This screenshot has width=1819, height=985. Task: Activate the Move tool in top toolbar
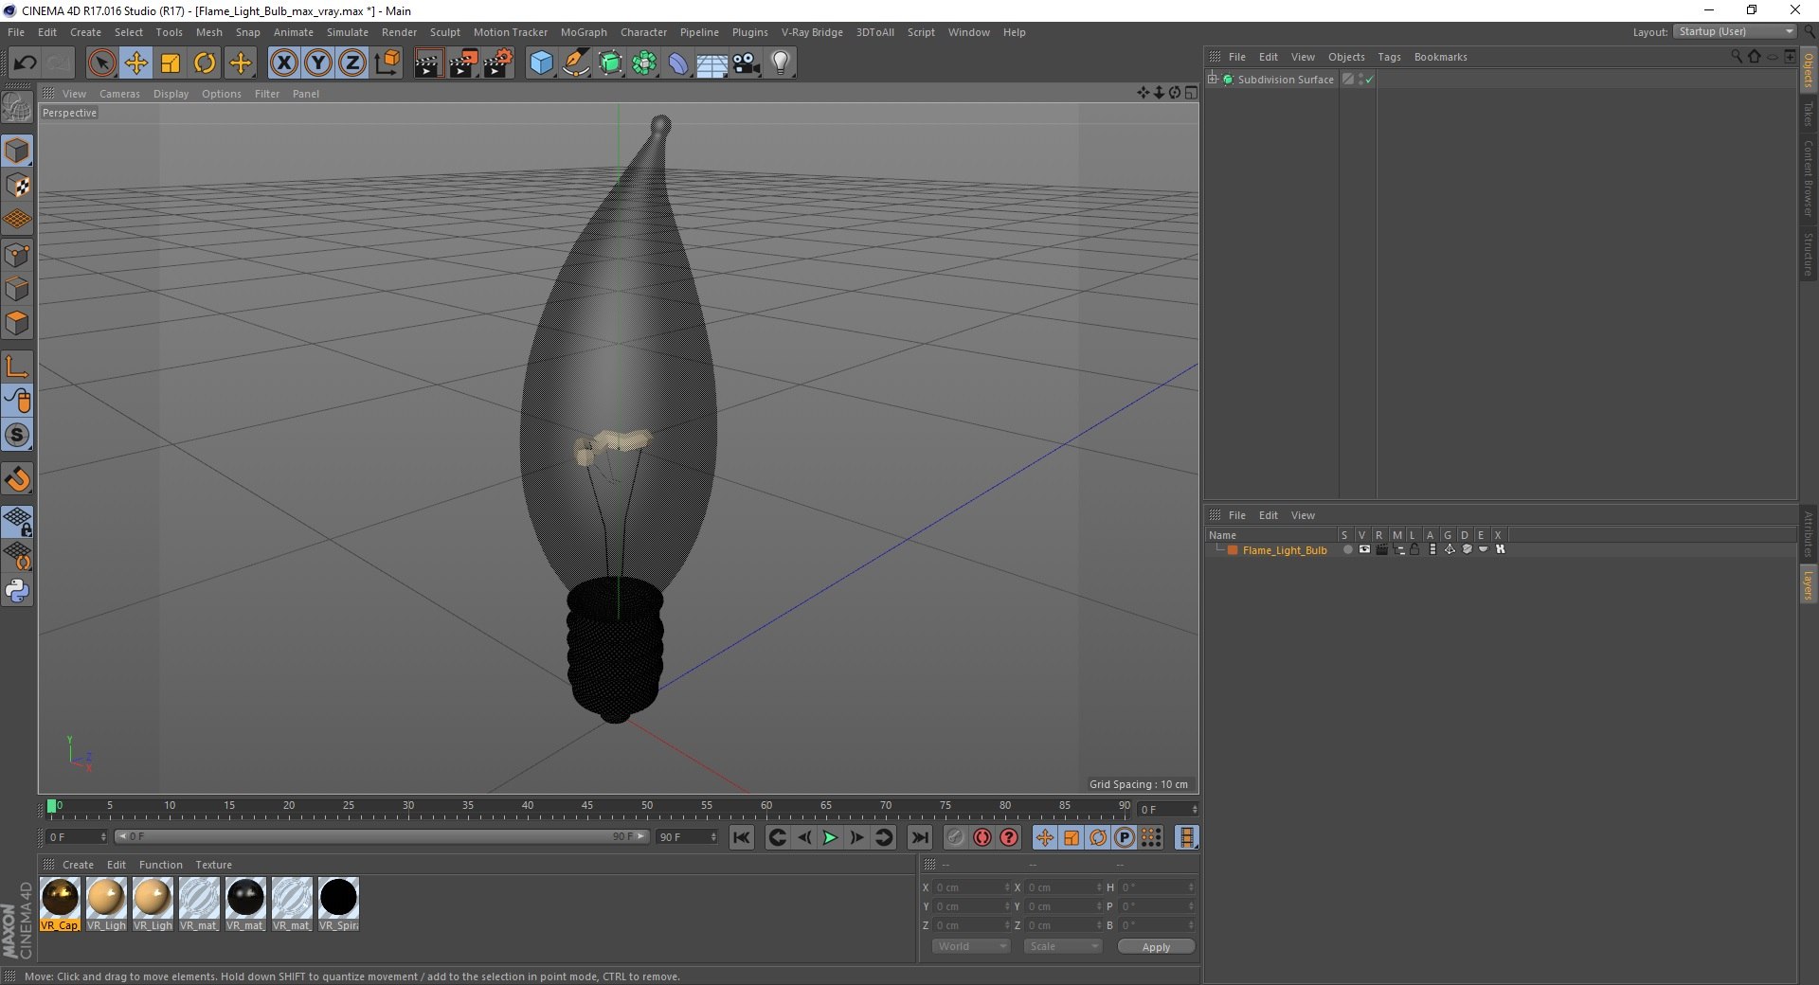click(135, 63)
